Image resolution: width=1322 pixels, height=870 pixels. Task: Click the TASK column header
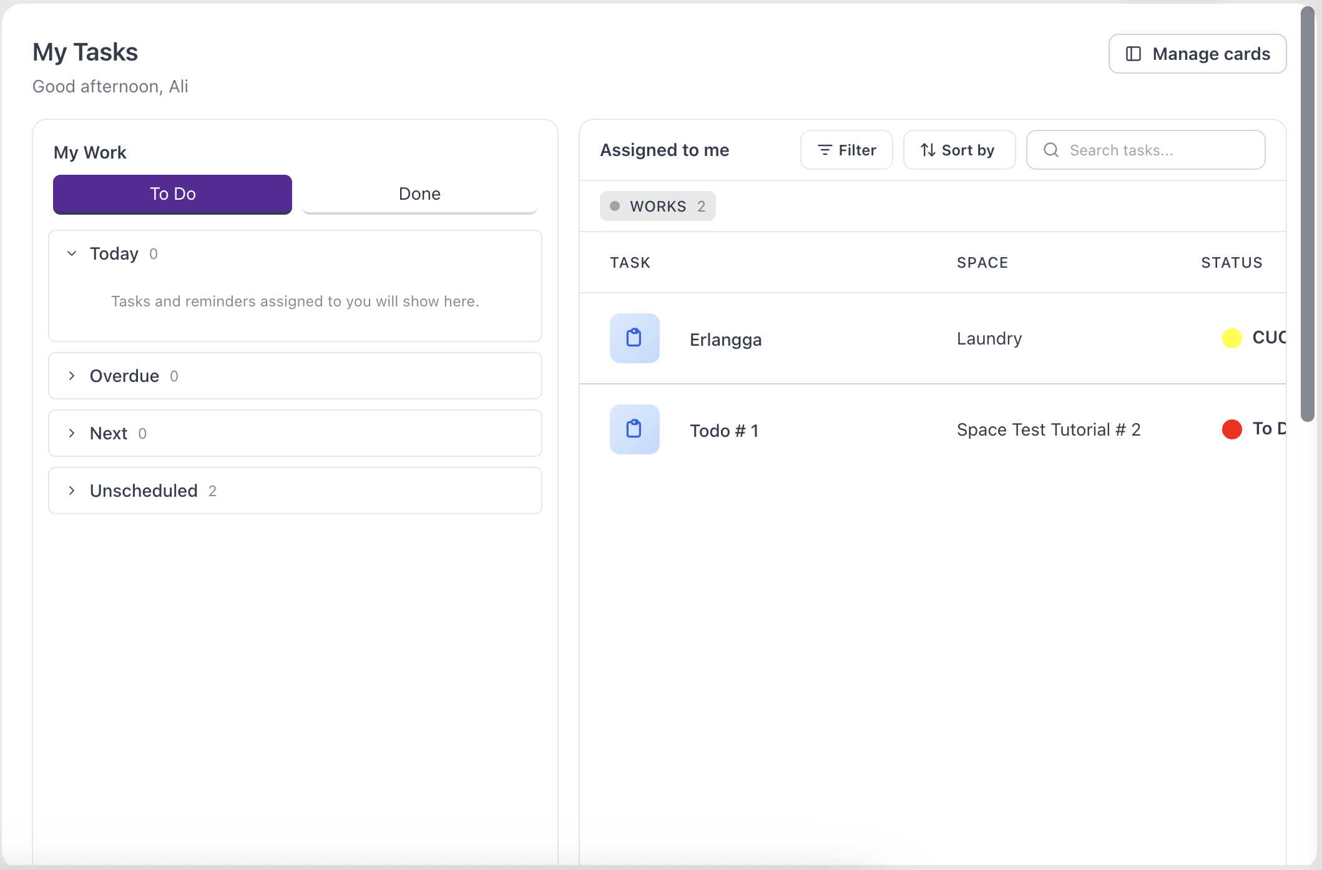(630, 263)
